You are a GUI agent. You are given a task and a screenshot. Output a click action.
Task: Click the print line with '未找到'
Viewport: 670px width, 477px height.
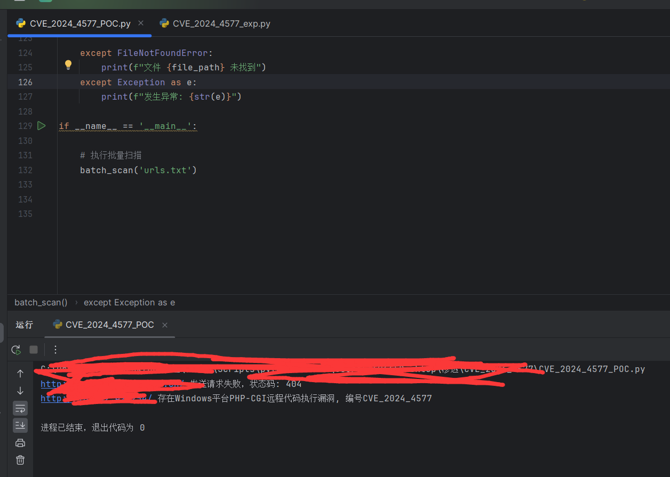[x=184, y=67]
